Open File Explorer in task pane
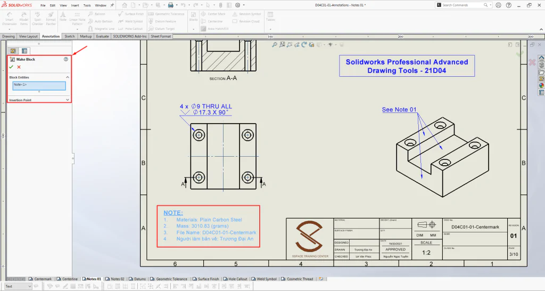The width and height of the screenshot is (545, 291). (x=541, y=72)
